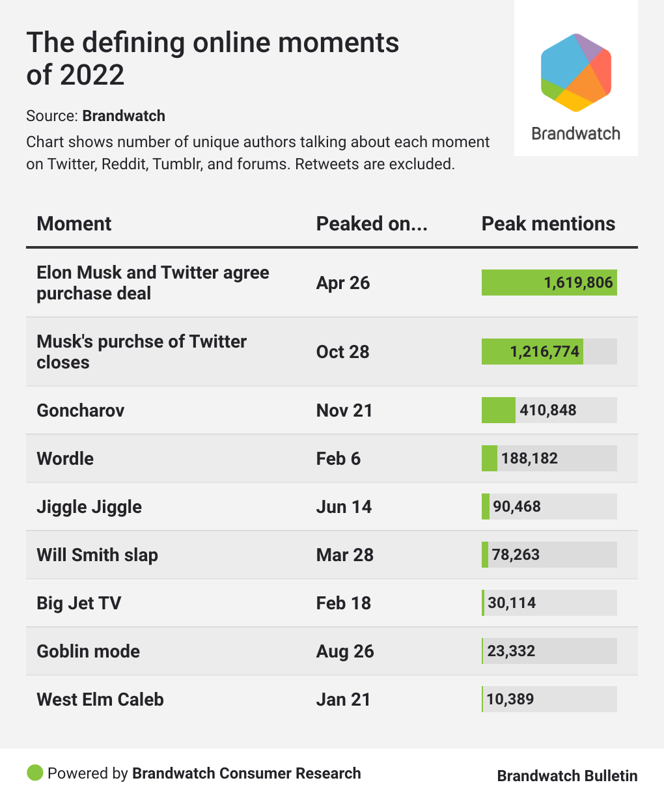Viewport: 664px width, 802px height.
Task: Sort by the Moment column header
Action: (74, 224)
